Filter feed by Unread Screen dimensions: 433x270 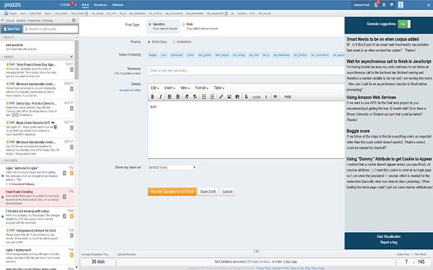[x=10, y=20]
